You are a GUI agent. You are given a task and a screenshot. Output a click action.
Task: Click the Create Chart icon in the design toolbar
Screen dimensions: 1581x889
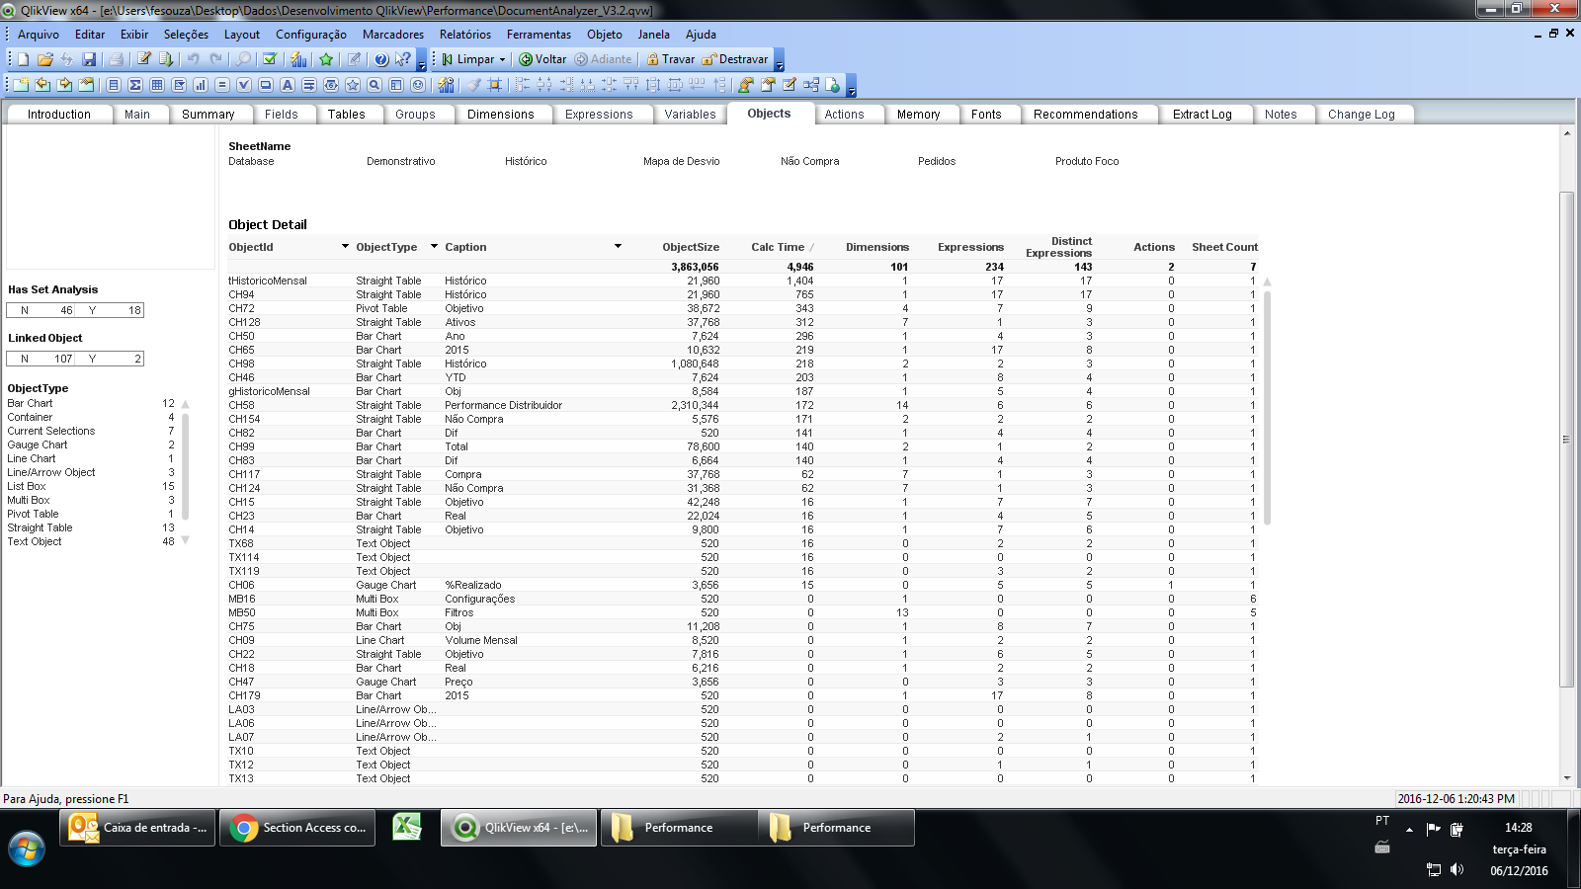tap(201, 85)
